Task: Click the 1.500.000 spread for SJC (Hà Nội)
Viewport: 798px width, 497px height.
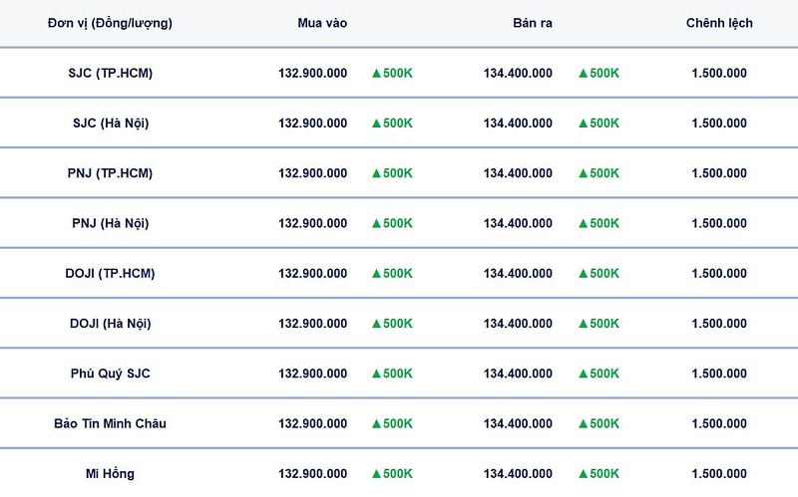Action: coord(719,123)
